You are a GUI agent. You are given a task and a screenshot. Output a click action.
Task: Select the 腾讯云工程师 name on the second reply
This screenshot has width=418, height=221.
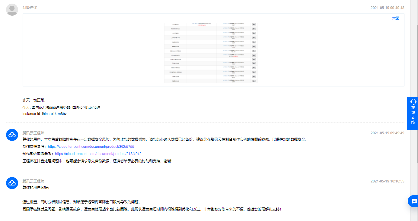point(33,181)
